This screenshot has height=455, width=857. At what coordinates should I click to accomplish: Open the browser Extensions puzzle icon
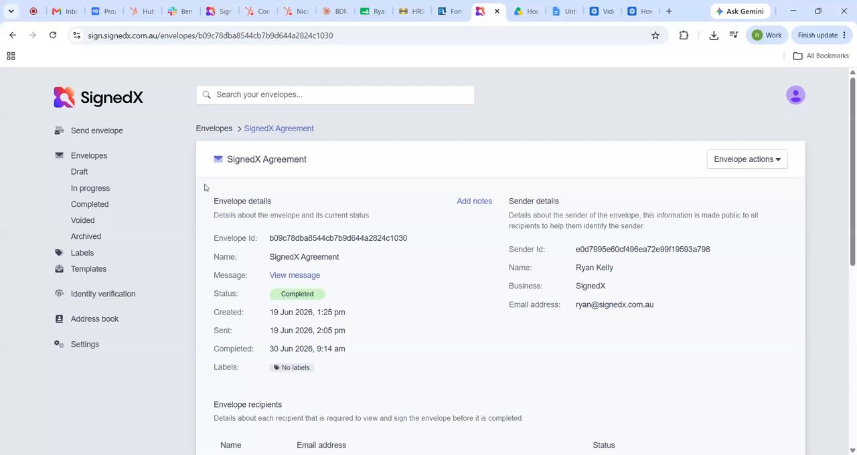pos(684,35)
